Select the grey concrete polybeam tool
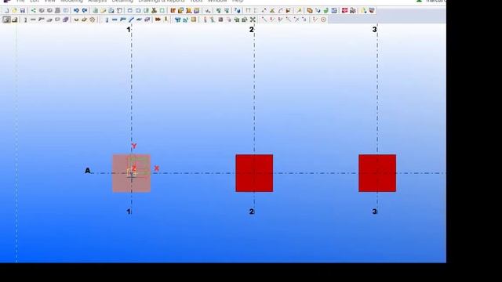 point(41,20)
